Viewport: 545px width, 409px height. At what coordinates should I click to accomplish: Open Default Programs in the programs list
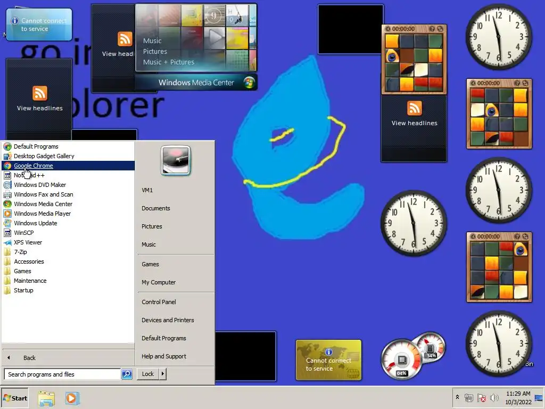[x=68, y=146]
